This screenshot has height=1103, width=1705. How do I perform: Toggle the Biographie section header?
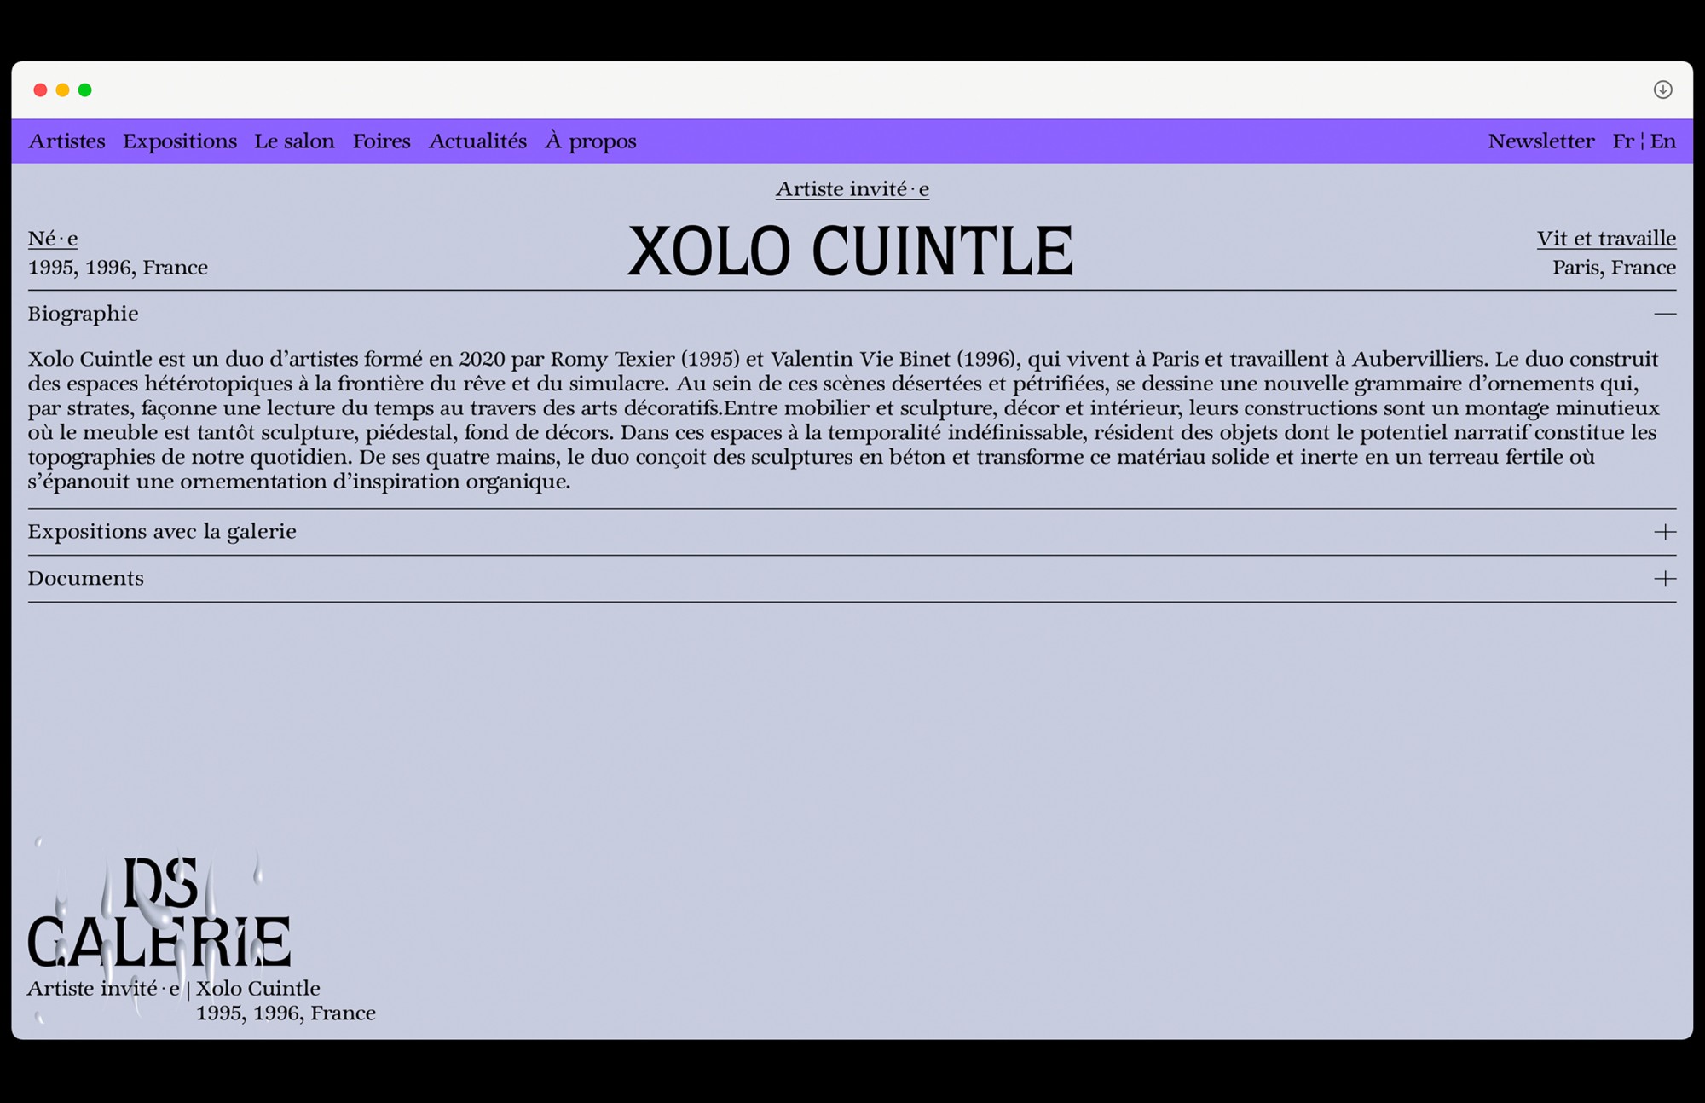coord(84,314)
